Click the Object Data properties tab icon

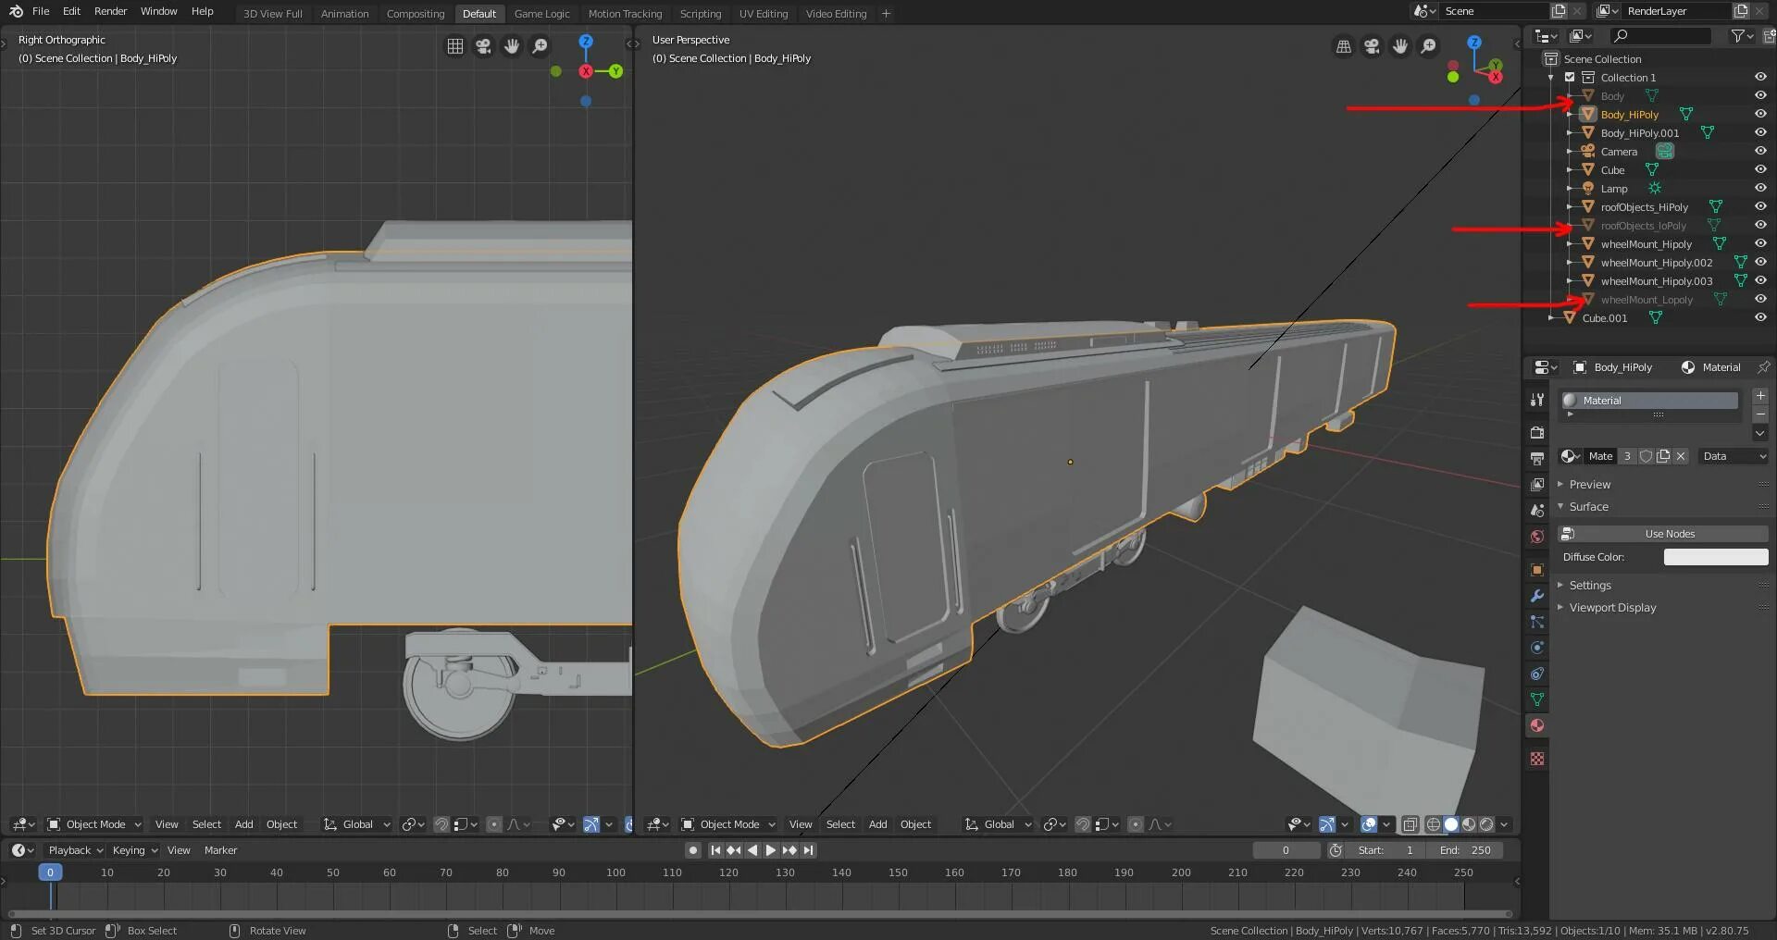point(1537,699)
